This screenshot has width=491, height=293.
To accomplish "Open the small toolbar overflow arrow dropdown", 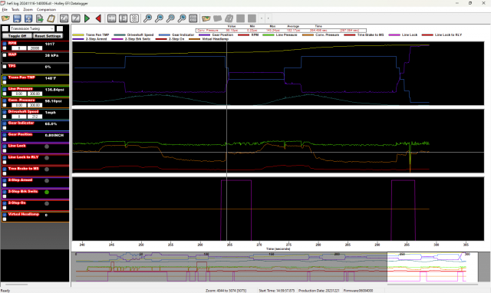I will (262, 18).
